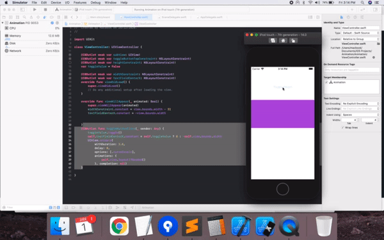Toggle the Wrap lines checkbox
Viewport: 384px width, 240px height.
click(x=342, y=127)
